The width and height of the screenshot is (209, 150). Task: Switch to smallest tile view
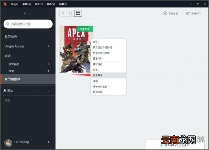63,13
